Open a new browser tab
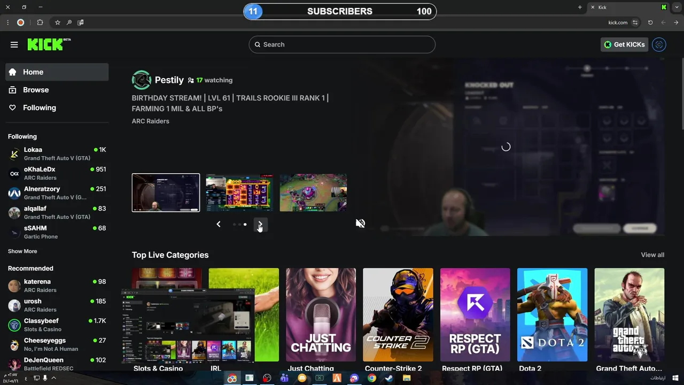The width and height of the screenshot is (684, 385). pos(580,7)
